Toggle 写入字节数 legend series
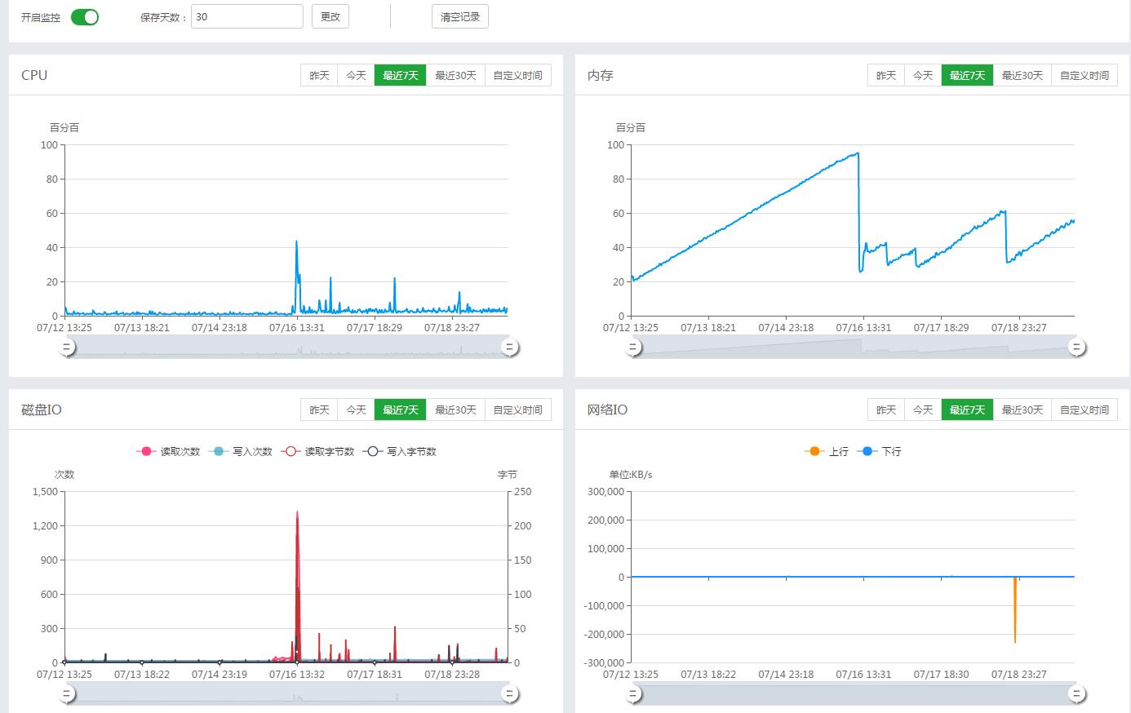This screenshot has height=713, width=1131. tap(400, 451)
